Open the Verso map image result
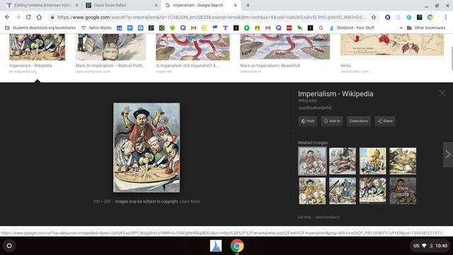This screenshot has height=255, width=453. tap(392, 45)
